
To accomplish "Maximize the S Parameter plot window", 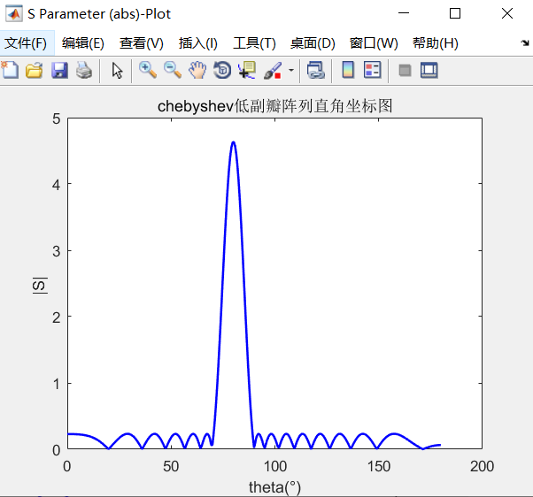I will point(455,13).
